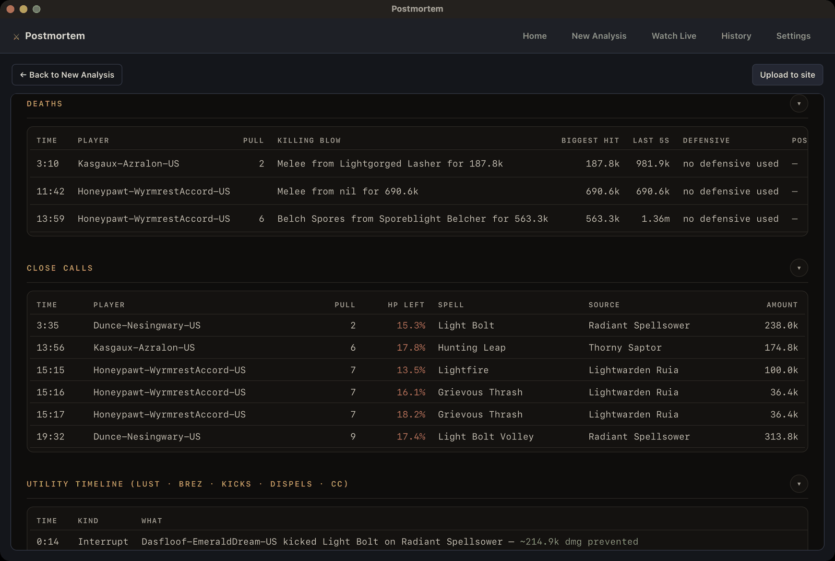835x561 pixels.
Task: Select Light Bolt Volley row at 19:32
Action: [417, 437]
